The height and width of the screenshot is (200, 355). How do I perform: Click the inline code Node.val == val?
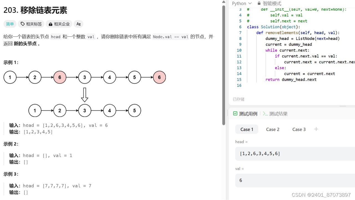(x=171, y=37)
